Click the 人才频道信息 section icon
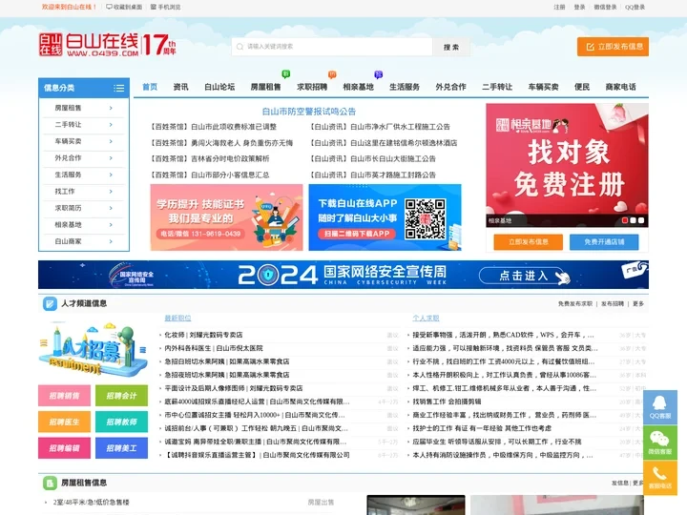 [x=50, y=303]
